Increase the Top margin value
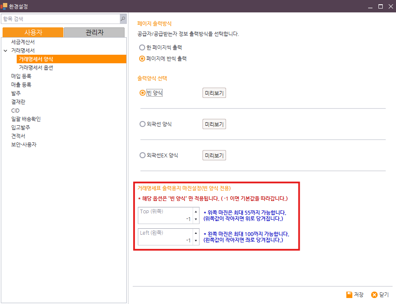 (x=196, y=211)
